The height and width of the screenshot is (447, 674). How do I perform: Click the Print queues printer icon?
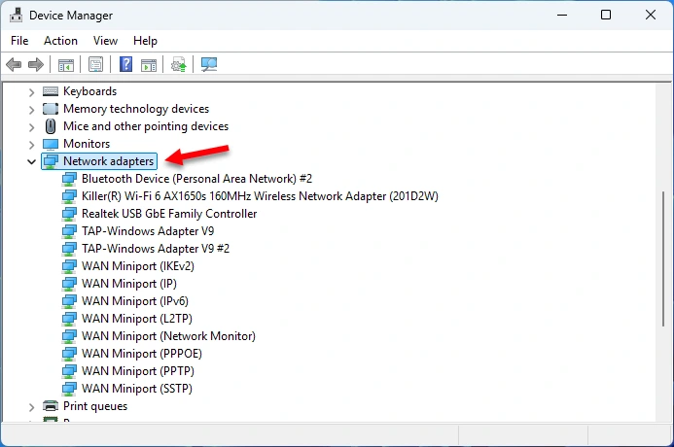click(51, 406)
